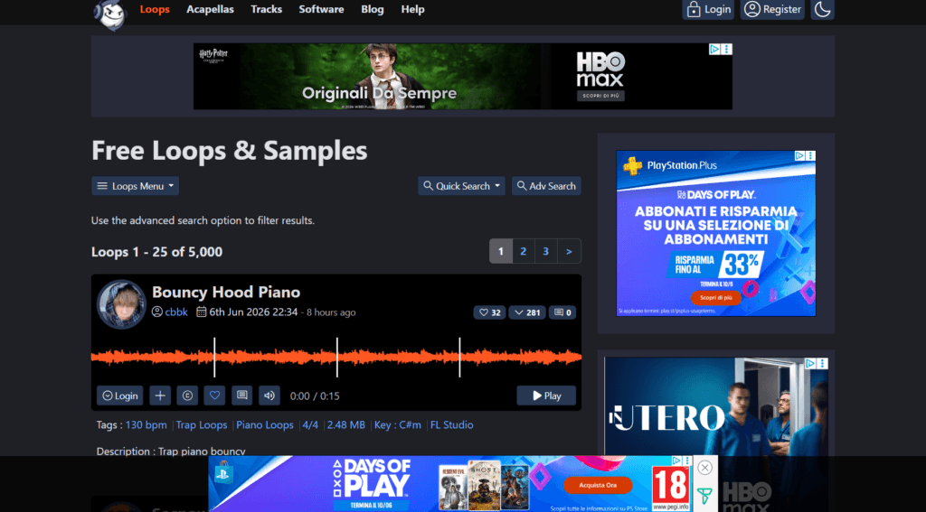Click the 32 likes heart counter
The height and width of the screenshot is (512, 926).
tap(489, 312)
